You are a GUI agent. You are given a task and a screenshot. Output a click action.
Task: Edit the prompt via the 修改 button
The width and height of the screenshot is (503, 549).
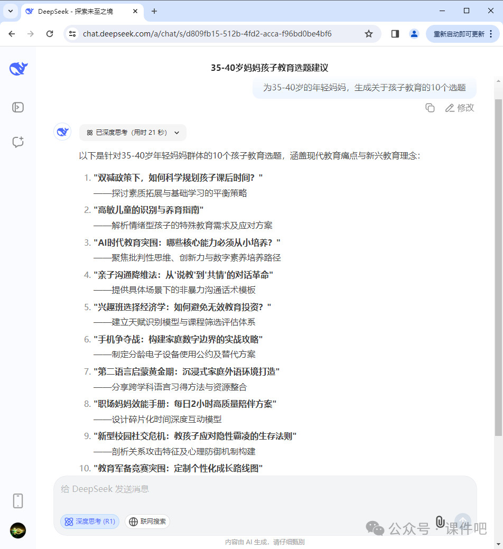(x=459, y=107)
